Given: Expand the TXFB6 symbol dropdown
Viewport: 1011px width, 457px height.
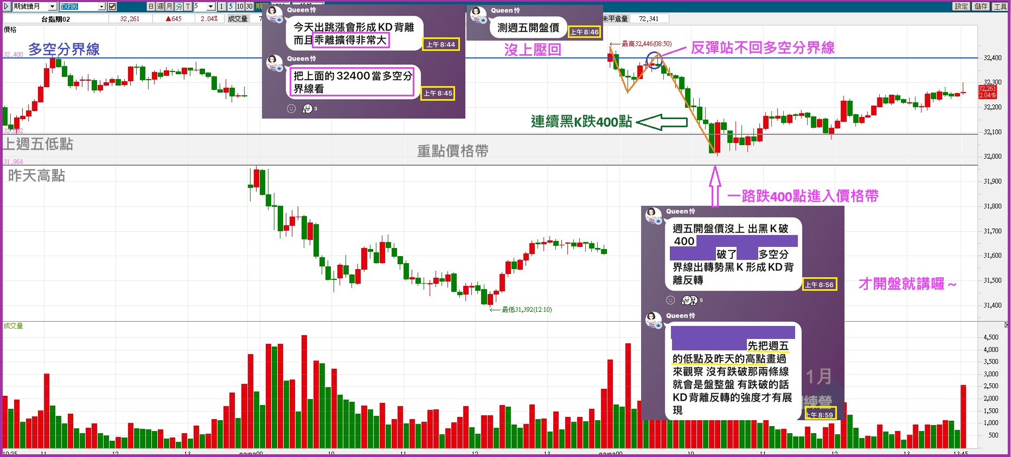Looking at the screenshot, I should pyautogui.click(x=101, y=6).
